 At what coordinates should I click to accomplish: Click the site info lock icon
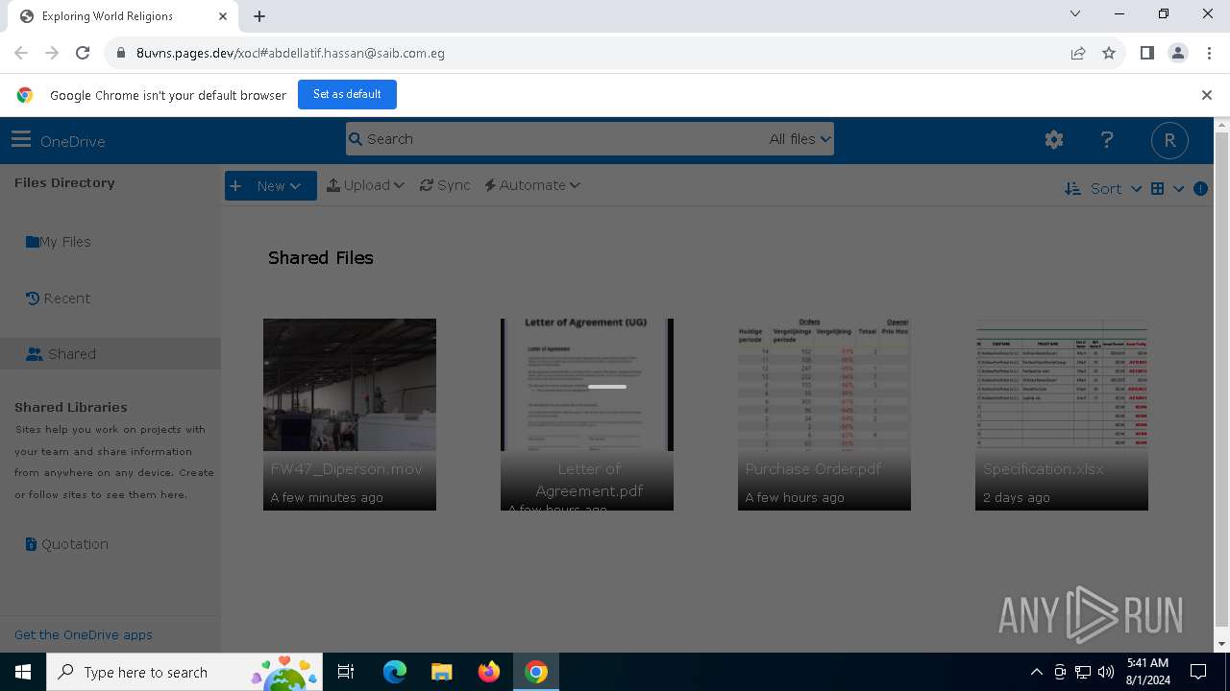coord(120,53)
